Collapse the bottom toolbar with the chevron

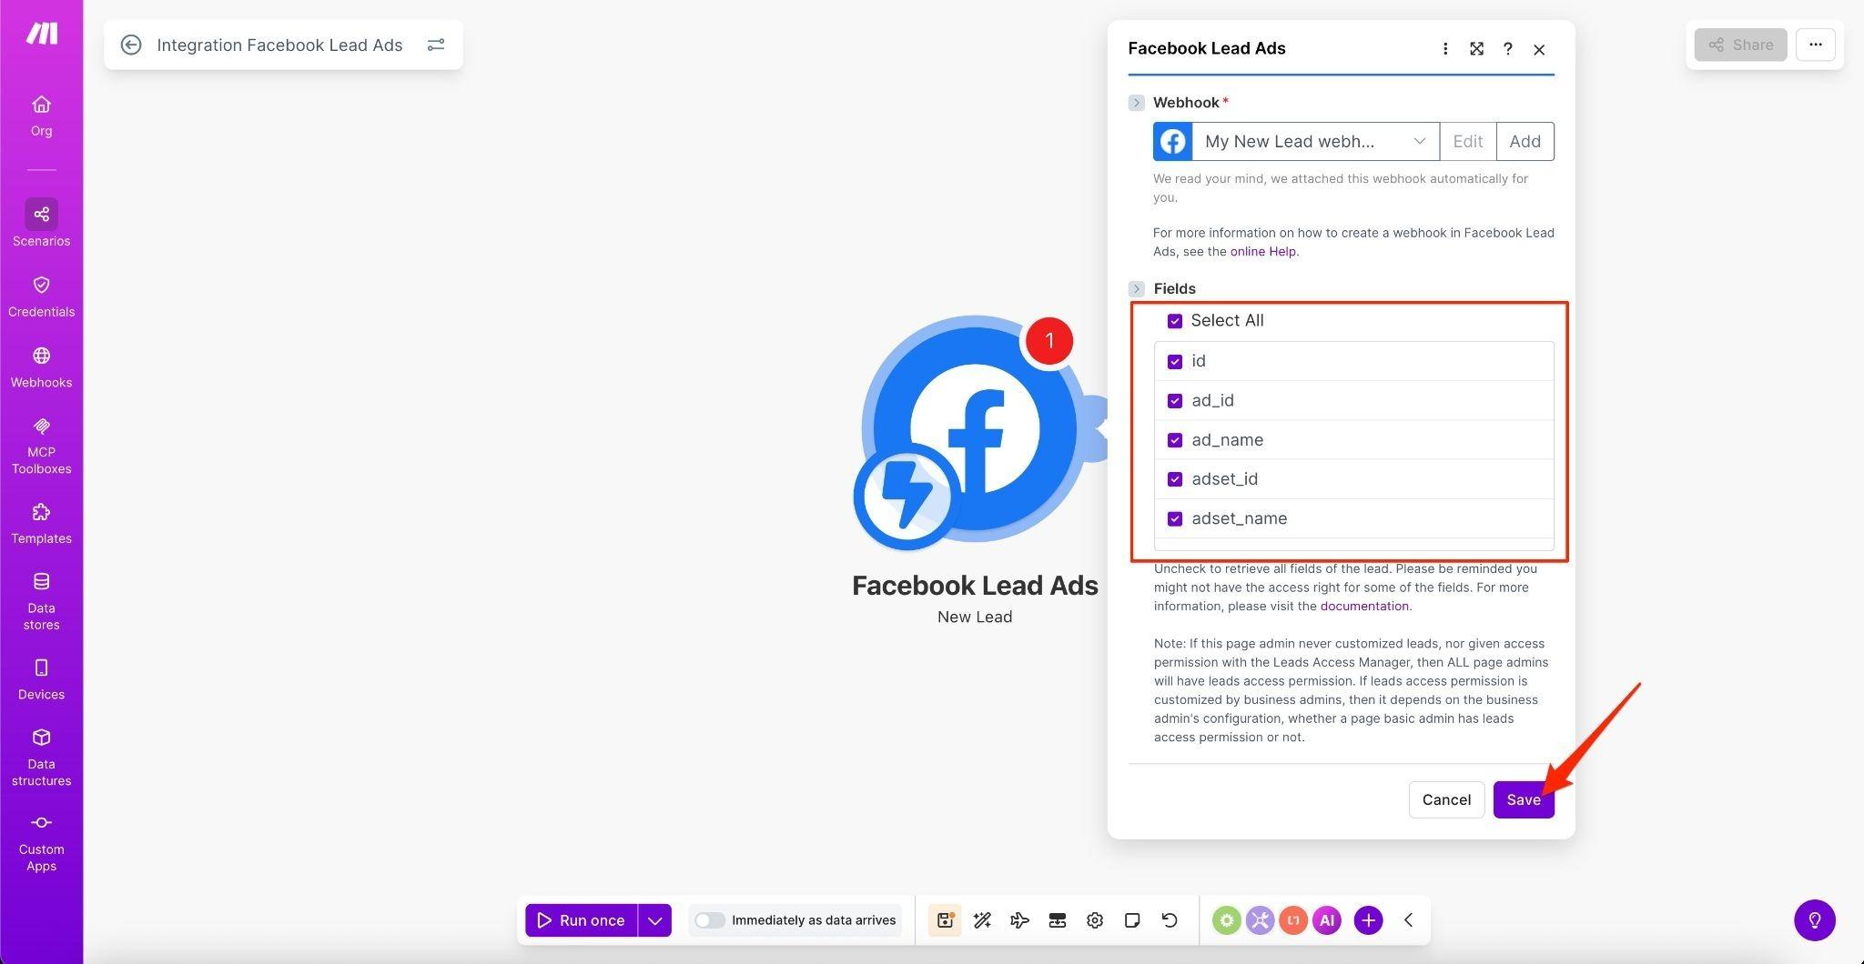tap(1408, 920)
